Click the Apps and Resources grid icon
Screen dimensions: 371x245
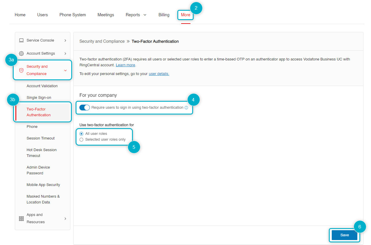click(21, 219)
